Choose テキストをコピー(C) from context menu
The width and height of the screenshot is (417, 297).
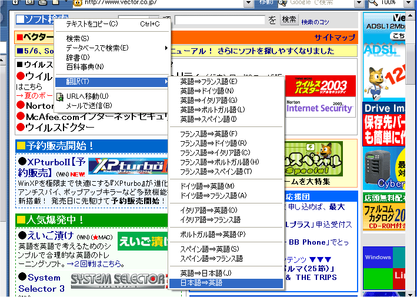[112, 24]
